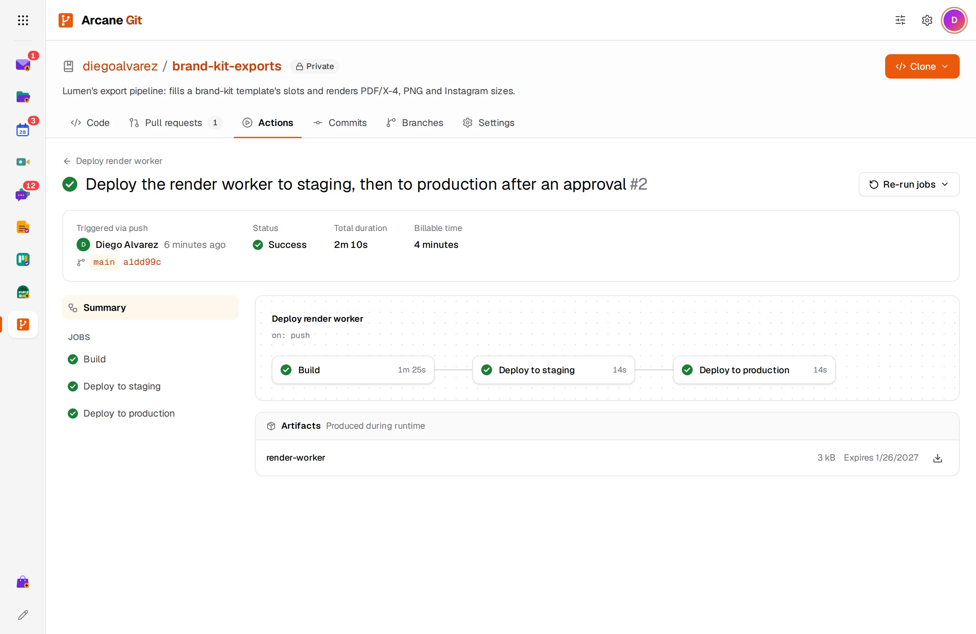Screen dimensions: 976x634
Task: Switch to the Branches tab
Action: [x=414, y=123]
